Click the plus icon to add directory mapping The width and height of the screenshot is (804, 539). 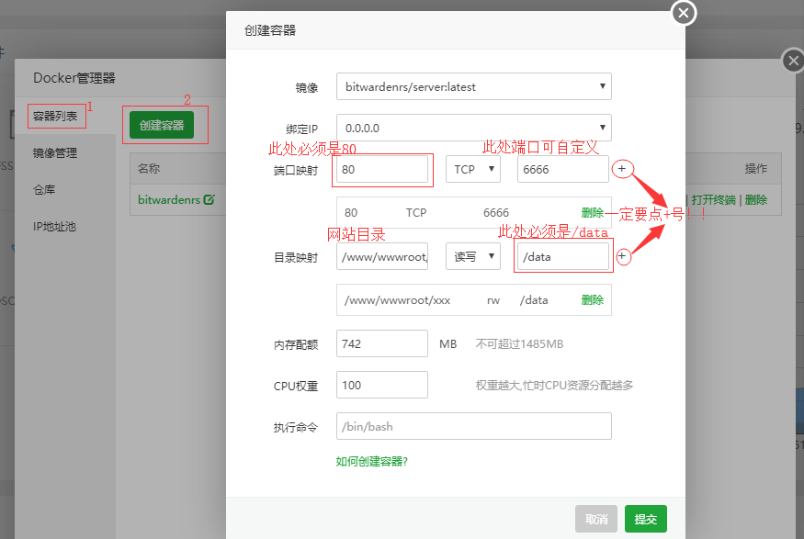(622, 256)
